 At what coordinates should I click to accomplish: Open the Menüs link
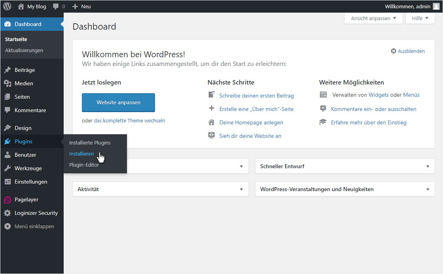[411, 95]
